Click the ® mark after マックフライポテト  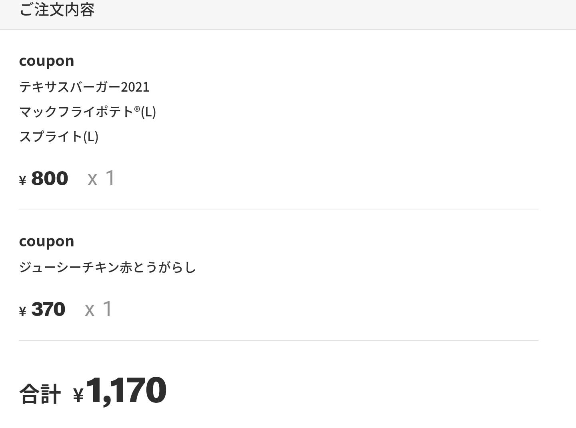[x=137, y=108]
